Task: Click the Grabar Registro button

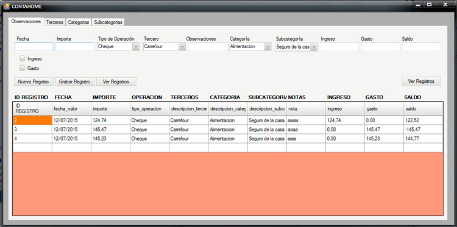Action: coord(74,82)
